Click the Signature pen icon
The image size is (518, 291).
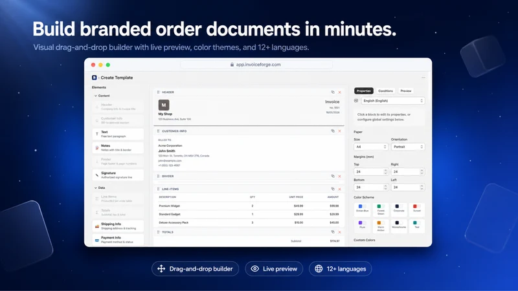[x=96, y=175]
